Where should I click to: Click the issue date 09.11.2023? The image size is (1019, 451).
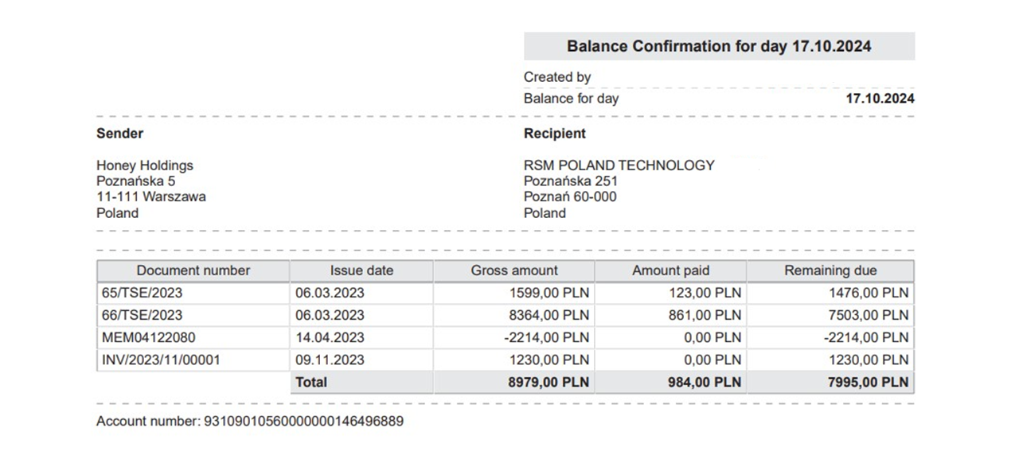(330, 360)
